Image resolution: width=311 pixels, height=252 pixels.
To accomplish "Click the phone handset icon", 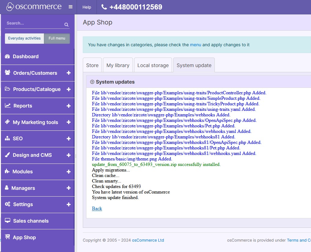I will [104, 7].
